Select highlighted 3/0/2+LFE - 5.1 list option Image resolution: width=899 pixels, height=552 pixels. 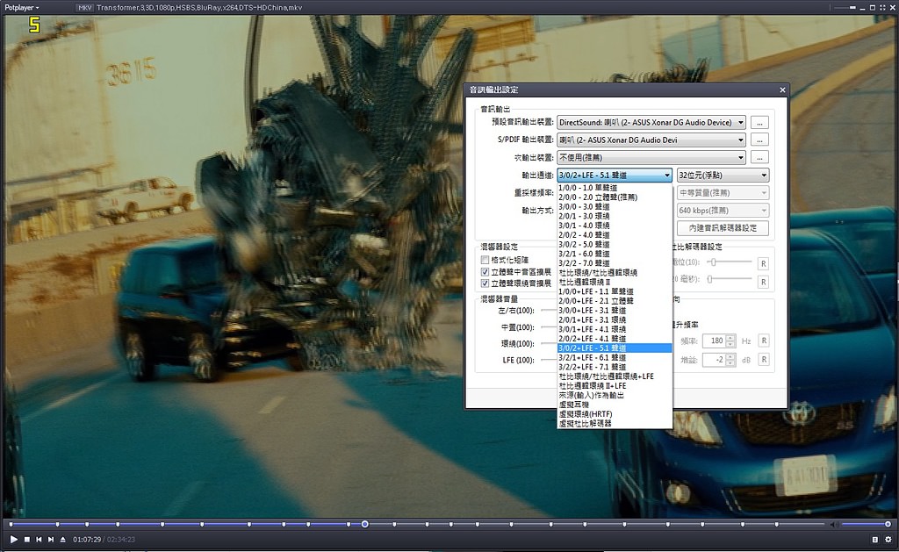[x=614, y=348]
